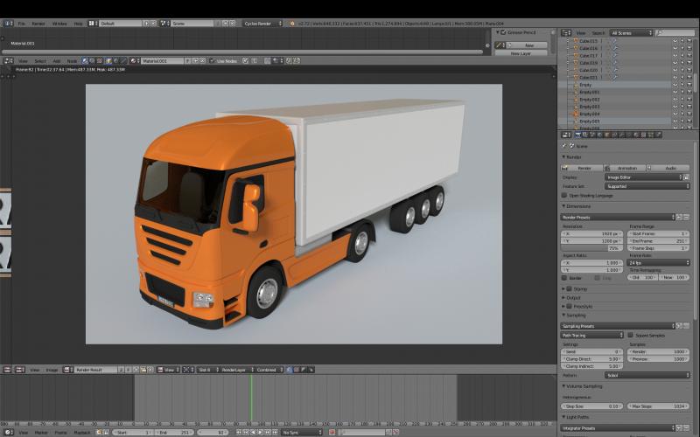Select Empty.004 in the outliner
The width and height of the screenshot is (700, 437).
589,114
